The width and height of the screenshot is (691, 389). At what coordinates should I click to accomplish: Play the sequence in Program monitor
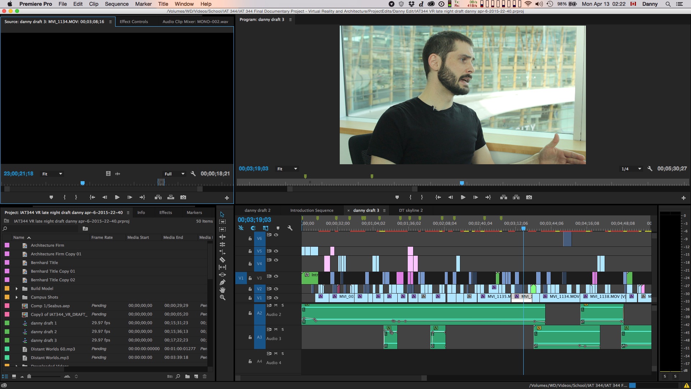(x=463, y=197)
